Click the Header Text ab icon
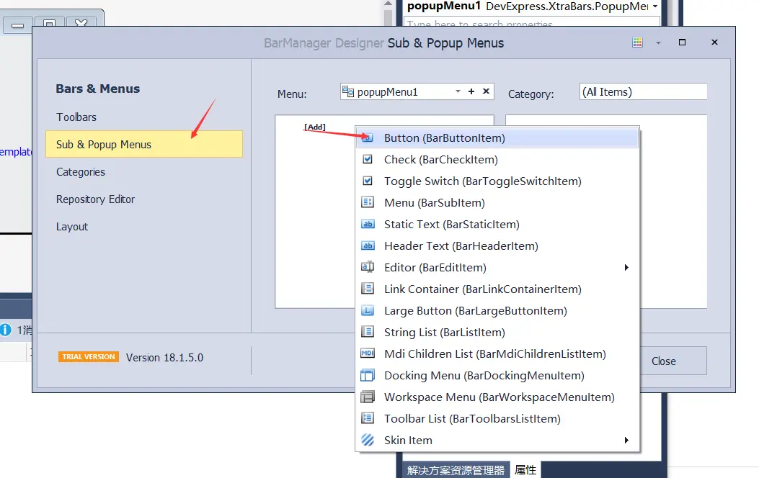This screenshot has height=478, width=759. (x=368, y=246)
